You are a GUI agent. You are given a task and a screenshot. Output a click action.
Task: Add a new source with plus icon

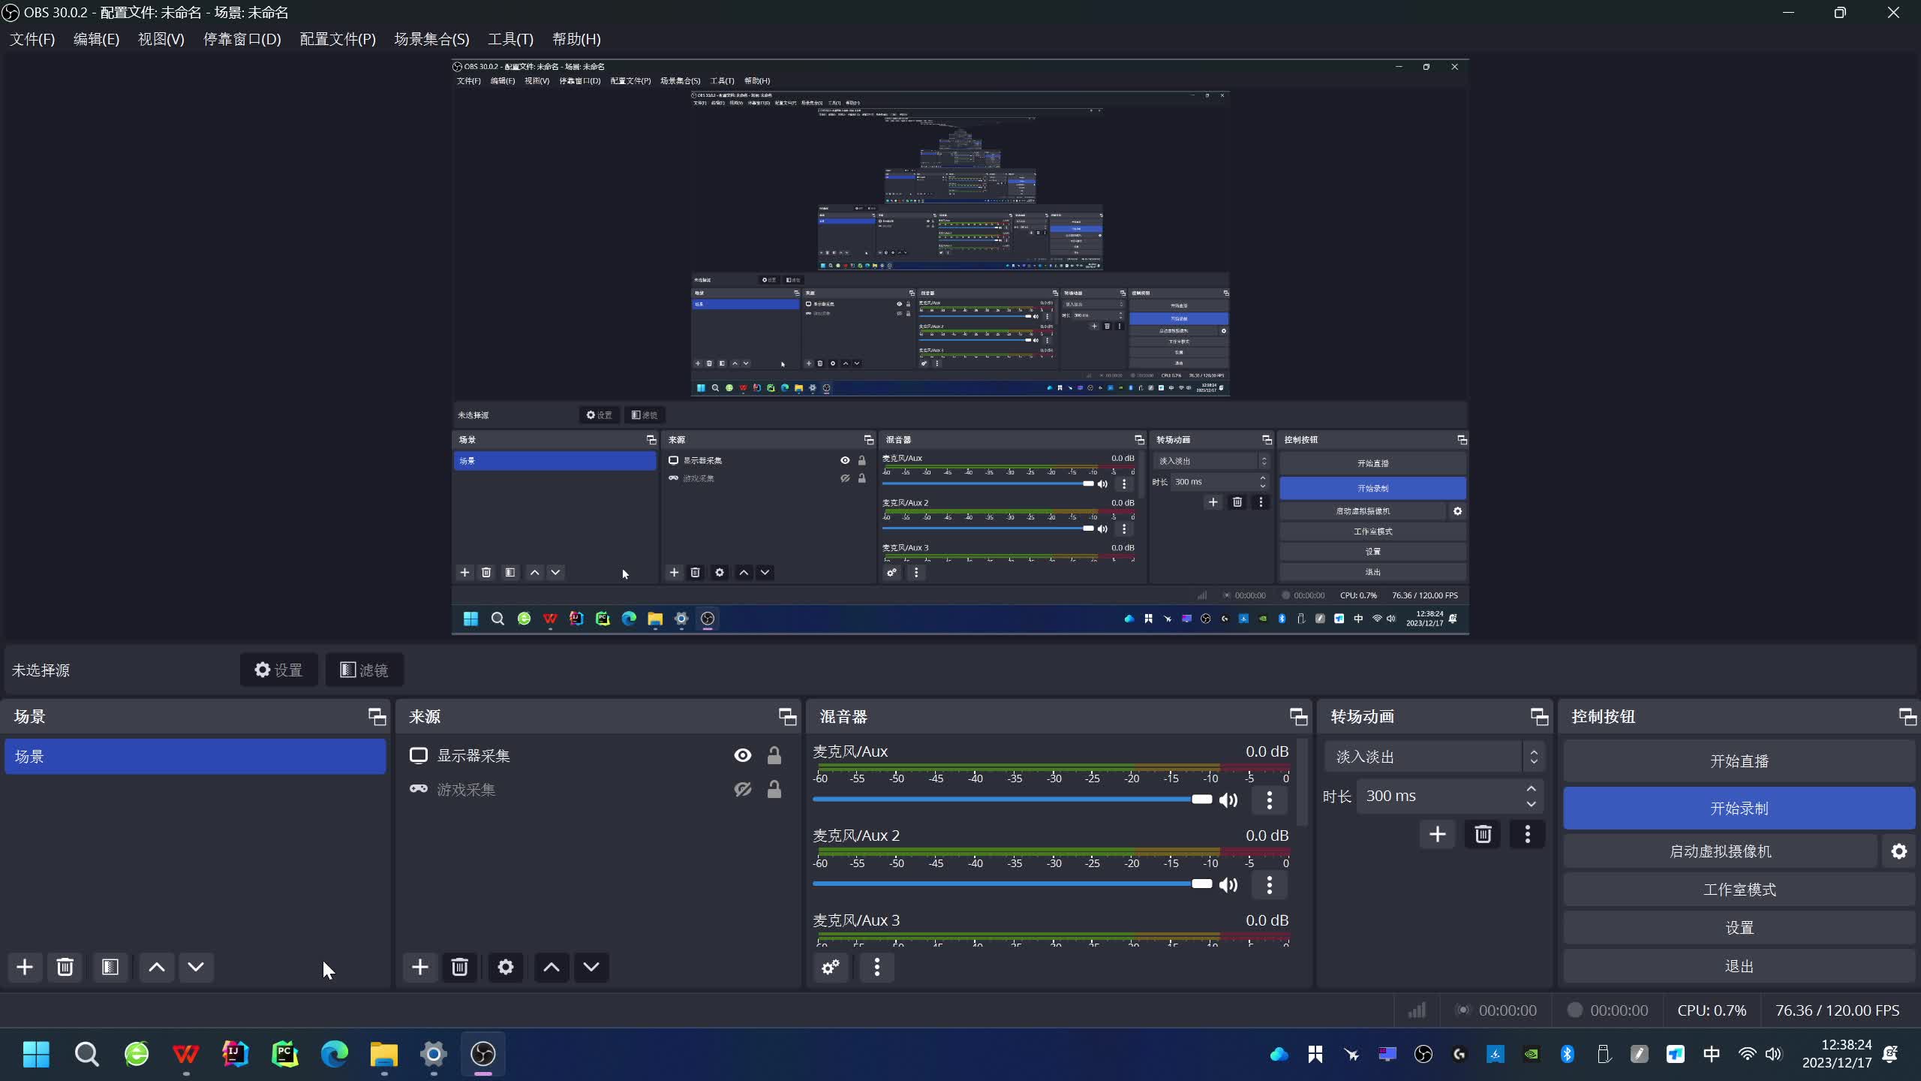(420, 967)
